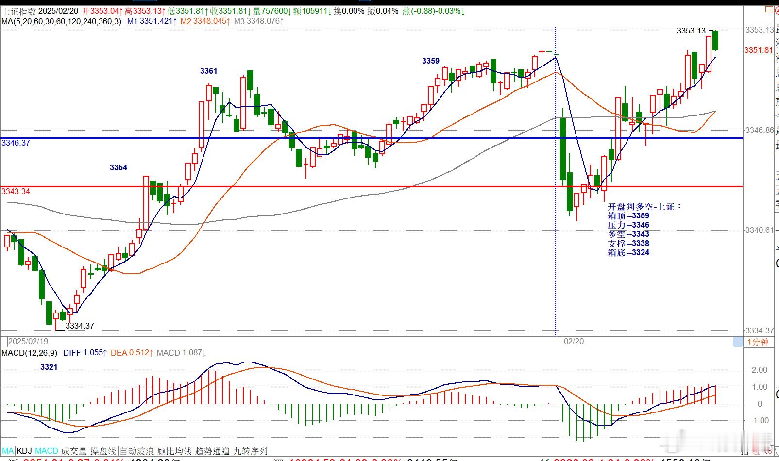
Task: Click the DEA 0.512 reading
Action: (x=132, y=353)
